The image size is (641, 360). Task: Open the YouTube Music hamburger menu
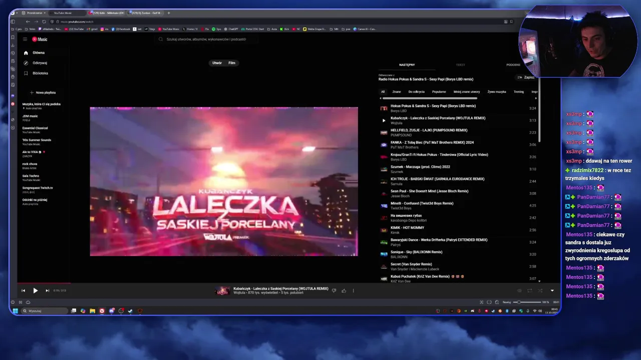pyautogui.click(x=25, y=39)
